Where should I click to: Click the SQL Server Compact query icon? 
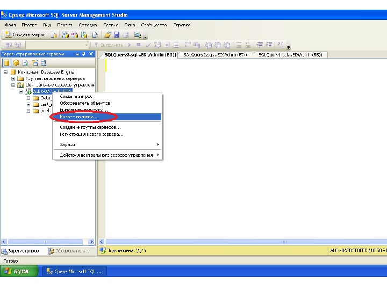(95, 35)
